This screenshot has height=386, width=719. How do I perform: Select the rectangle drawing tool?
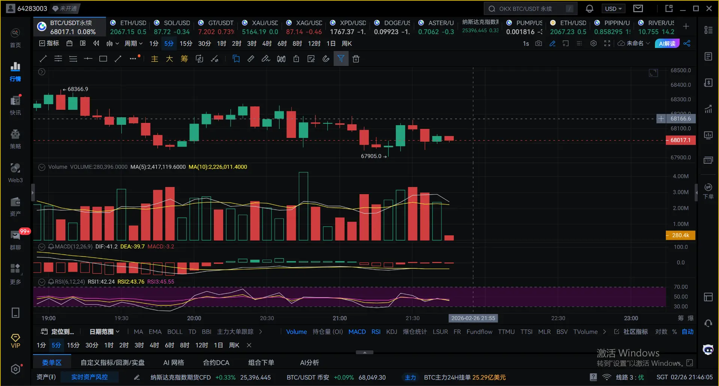coord(103,59)
